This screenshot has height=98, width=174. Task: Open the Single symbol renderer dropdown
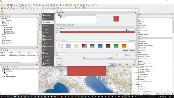pyautogui.click(x=96, y=13)
